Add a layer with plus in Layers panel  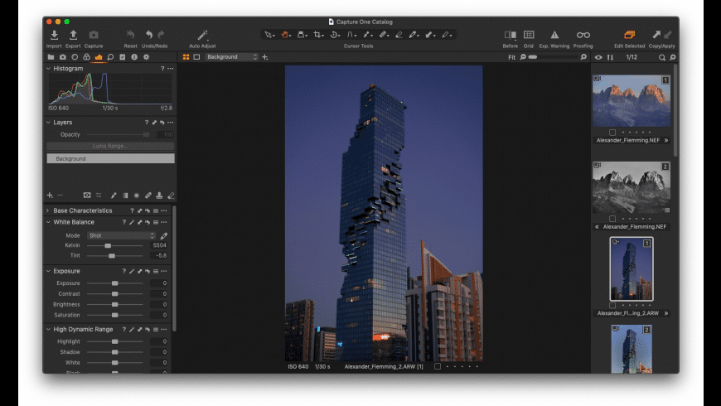[50, 196]
